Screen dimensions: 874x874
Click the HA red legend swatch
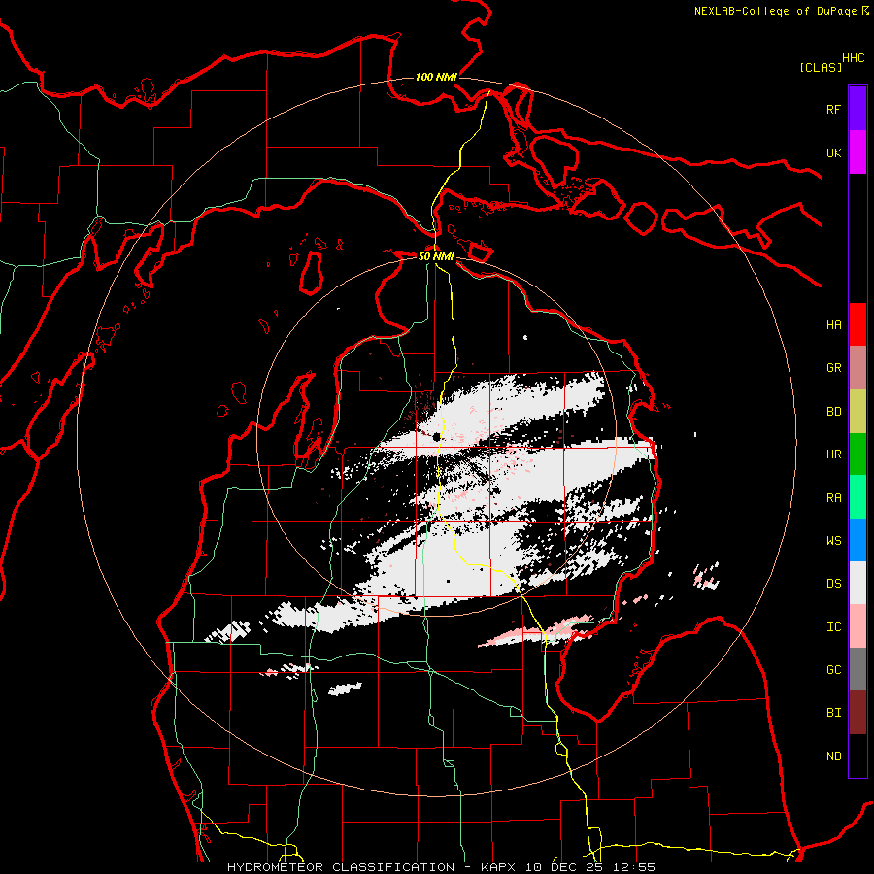pyautogui.click(x=857, y=324)
